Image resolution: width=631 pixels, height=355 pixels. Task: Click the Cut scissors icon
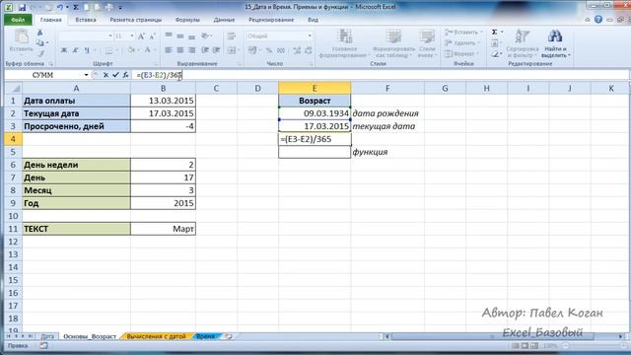pos(39,33)
